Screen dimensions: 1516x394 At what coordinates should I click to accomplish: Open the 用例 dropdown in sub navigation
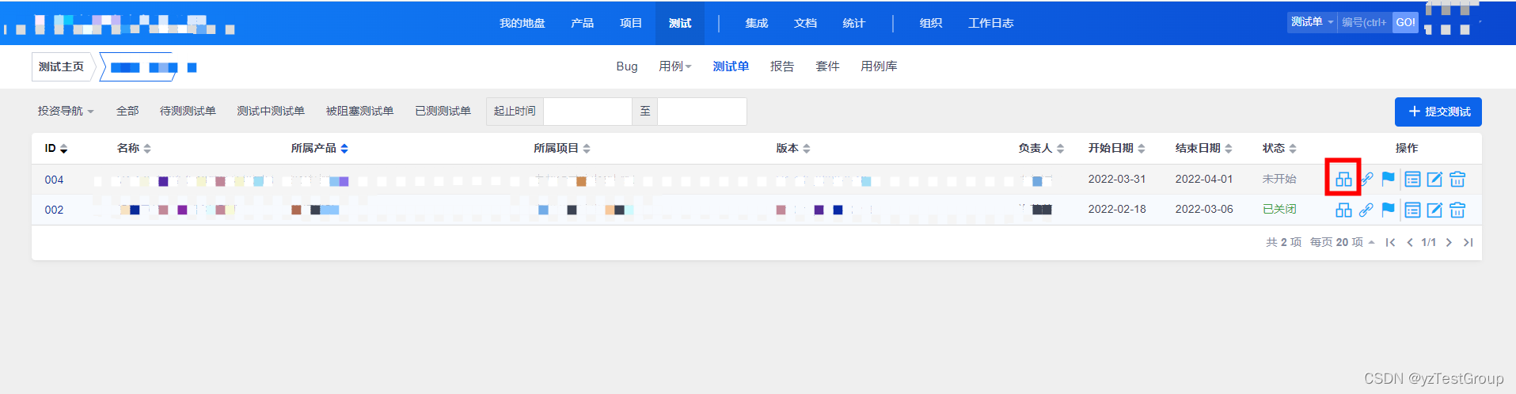675,66
